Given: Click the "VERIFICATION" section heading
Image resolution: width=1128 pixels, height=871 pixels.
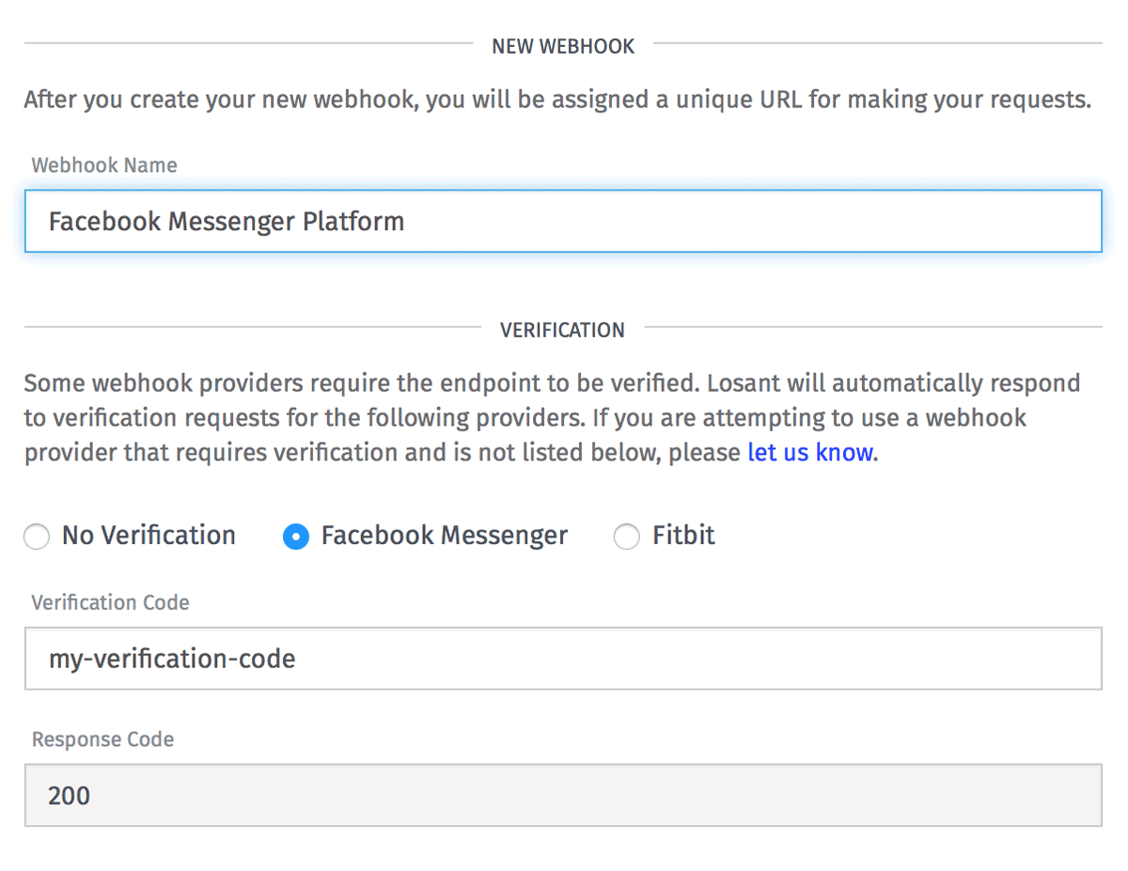Looking at the screenshot, I should click(x=562, y=330).
